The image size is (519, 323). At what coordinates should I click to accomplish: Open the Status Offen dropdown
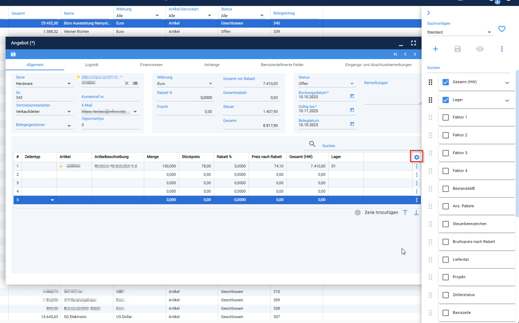[326, 84]
